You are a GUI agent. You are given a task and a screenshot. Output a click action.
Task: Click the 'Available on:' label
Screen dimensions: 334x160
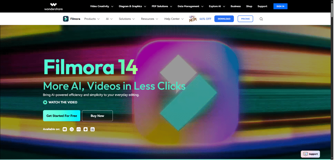(51, 129)
